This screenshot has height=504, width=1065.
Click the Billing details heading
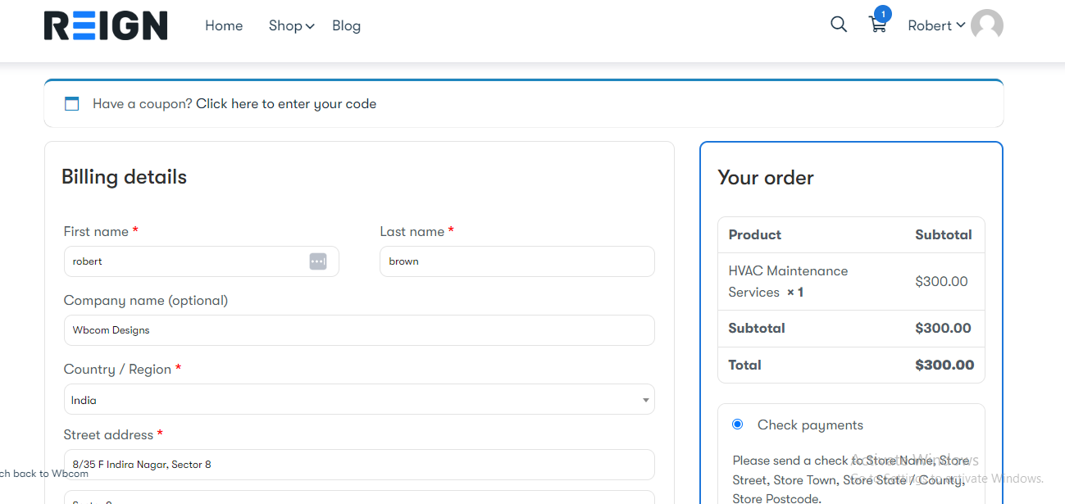(124, 177)
